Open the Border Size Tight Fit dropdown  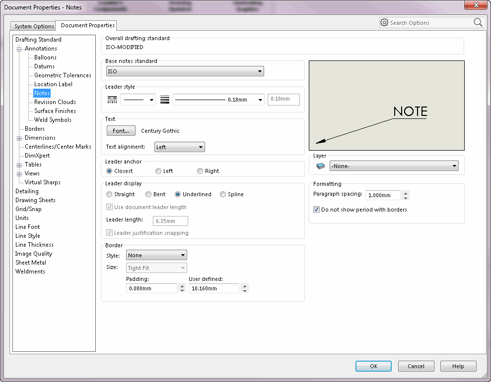point(156,268)
